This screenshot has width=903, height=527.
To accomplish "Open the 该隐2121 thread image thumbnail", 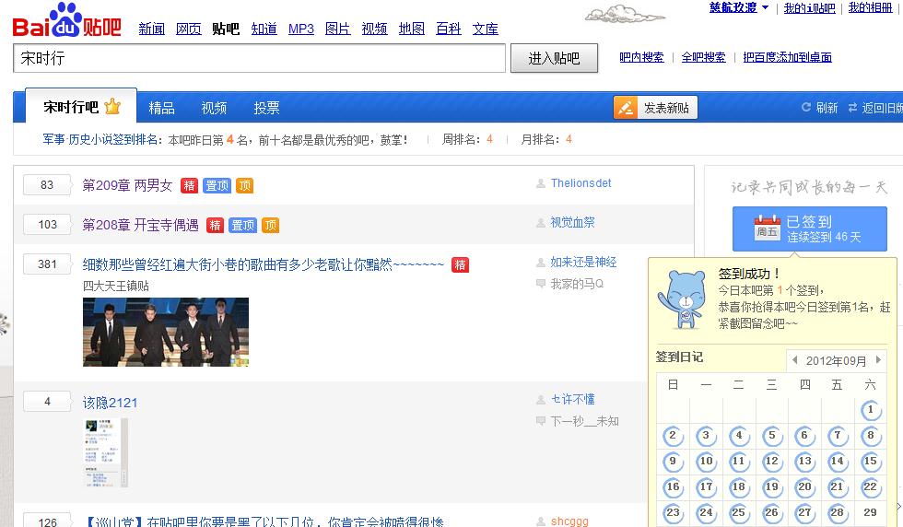I will click(x=105, y=452).
